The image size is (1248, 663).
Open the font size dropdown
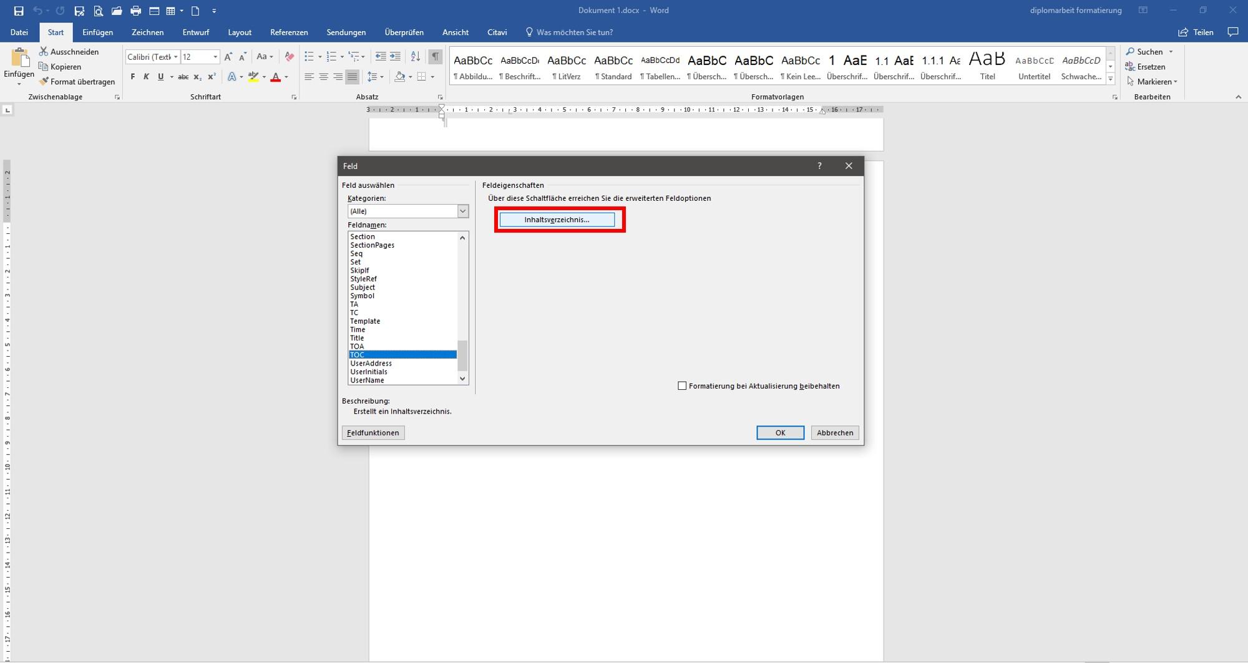pos(215,57)
